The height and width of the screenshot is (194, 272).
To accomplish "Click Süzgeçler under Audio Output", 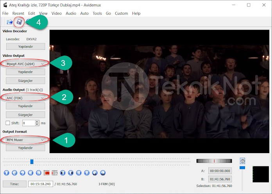I will point(25,115).
